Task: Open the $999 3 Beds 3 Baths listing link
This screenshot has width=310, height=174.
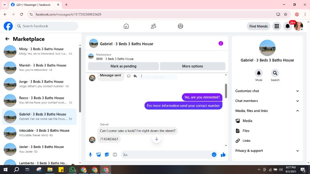Action: [115, 59]
